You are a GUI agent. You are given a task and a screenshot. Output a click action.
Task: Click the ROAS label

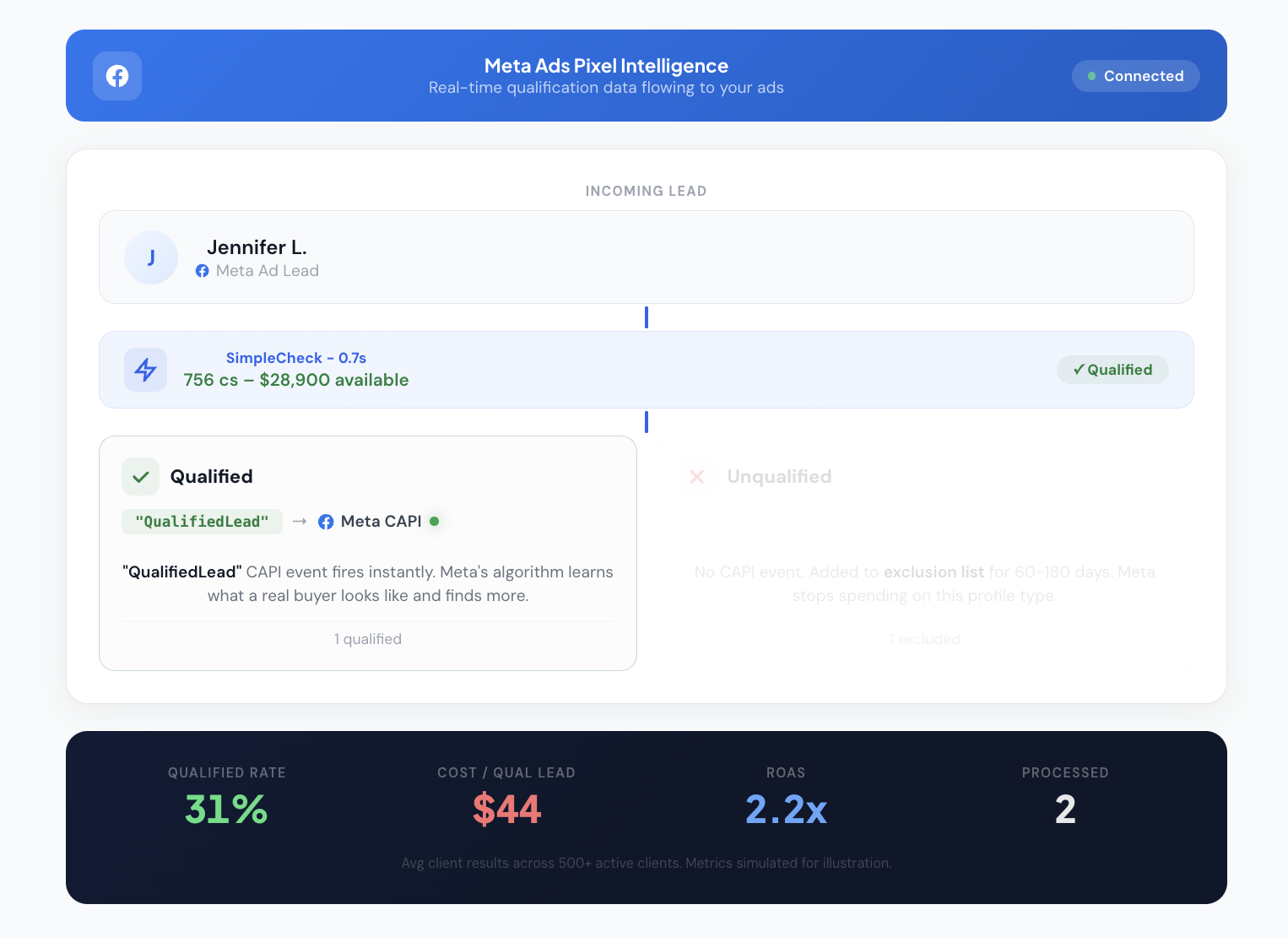(x=786, y=772)
